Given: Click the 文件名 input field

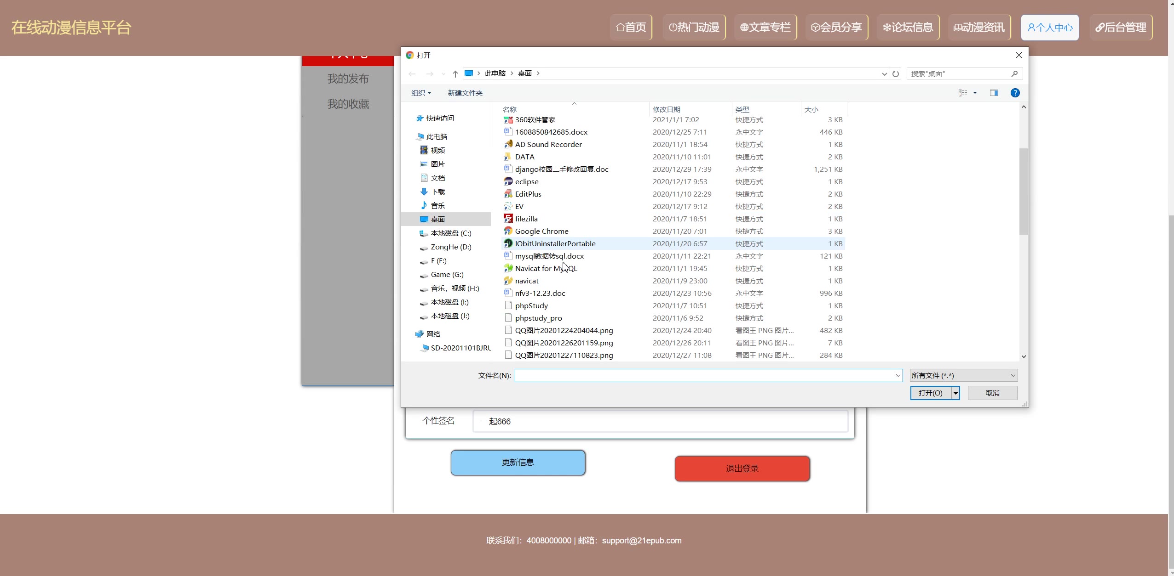Looking at the screenshot, I should tap(704, 375).
